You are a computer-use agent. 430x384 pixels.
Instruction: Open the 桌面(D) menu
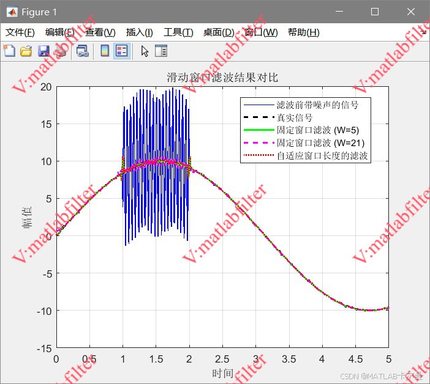219,32
